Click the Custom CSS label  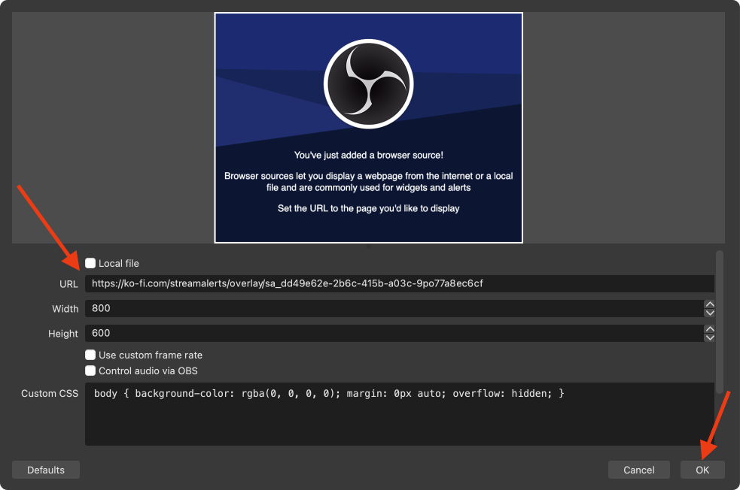click(50, 393)
